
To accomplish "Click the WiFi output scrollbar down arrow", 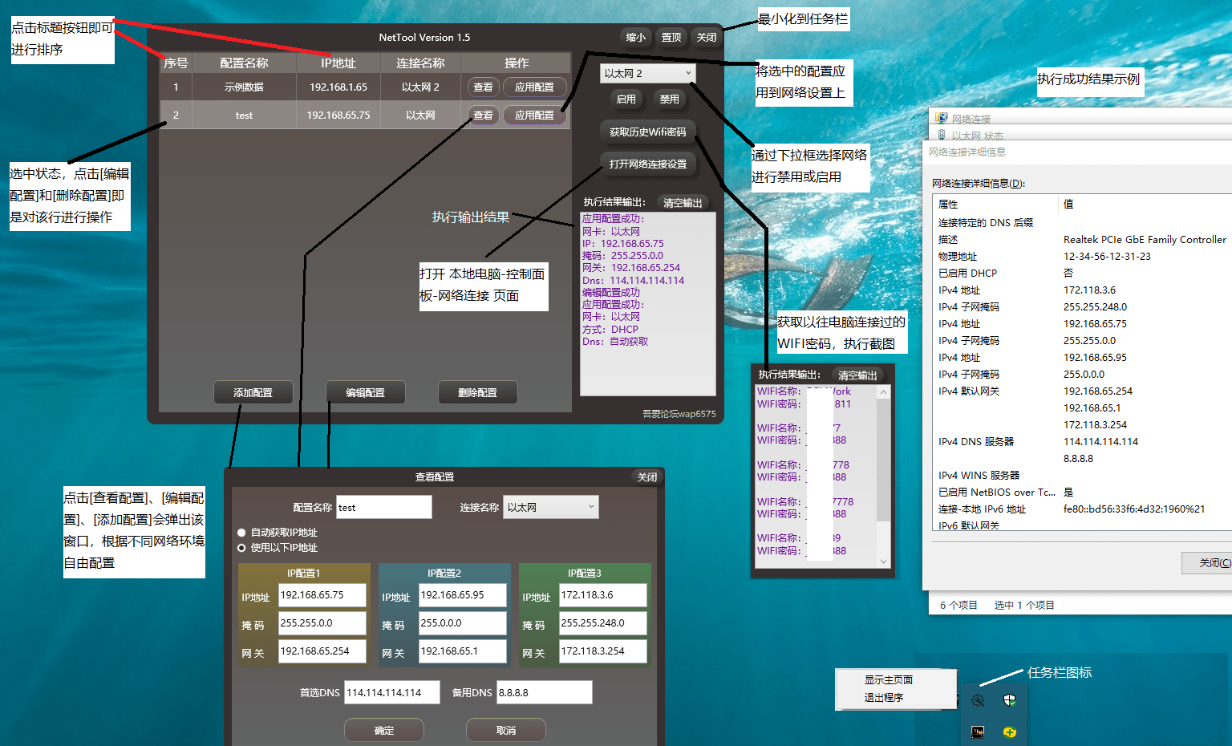I will (883, 562).
